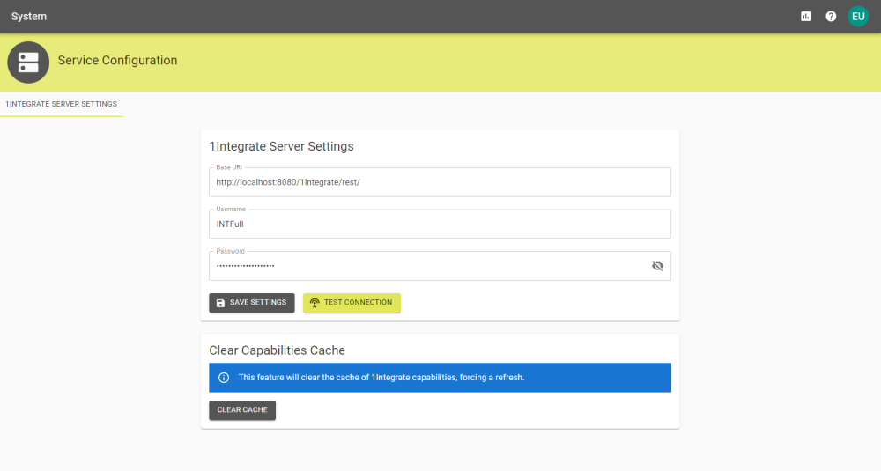Click the Service Configuration server icon

click(28, 63)
